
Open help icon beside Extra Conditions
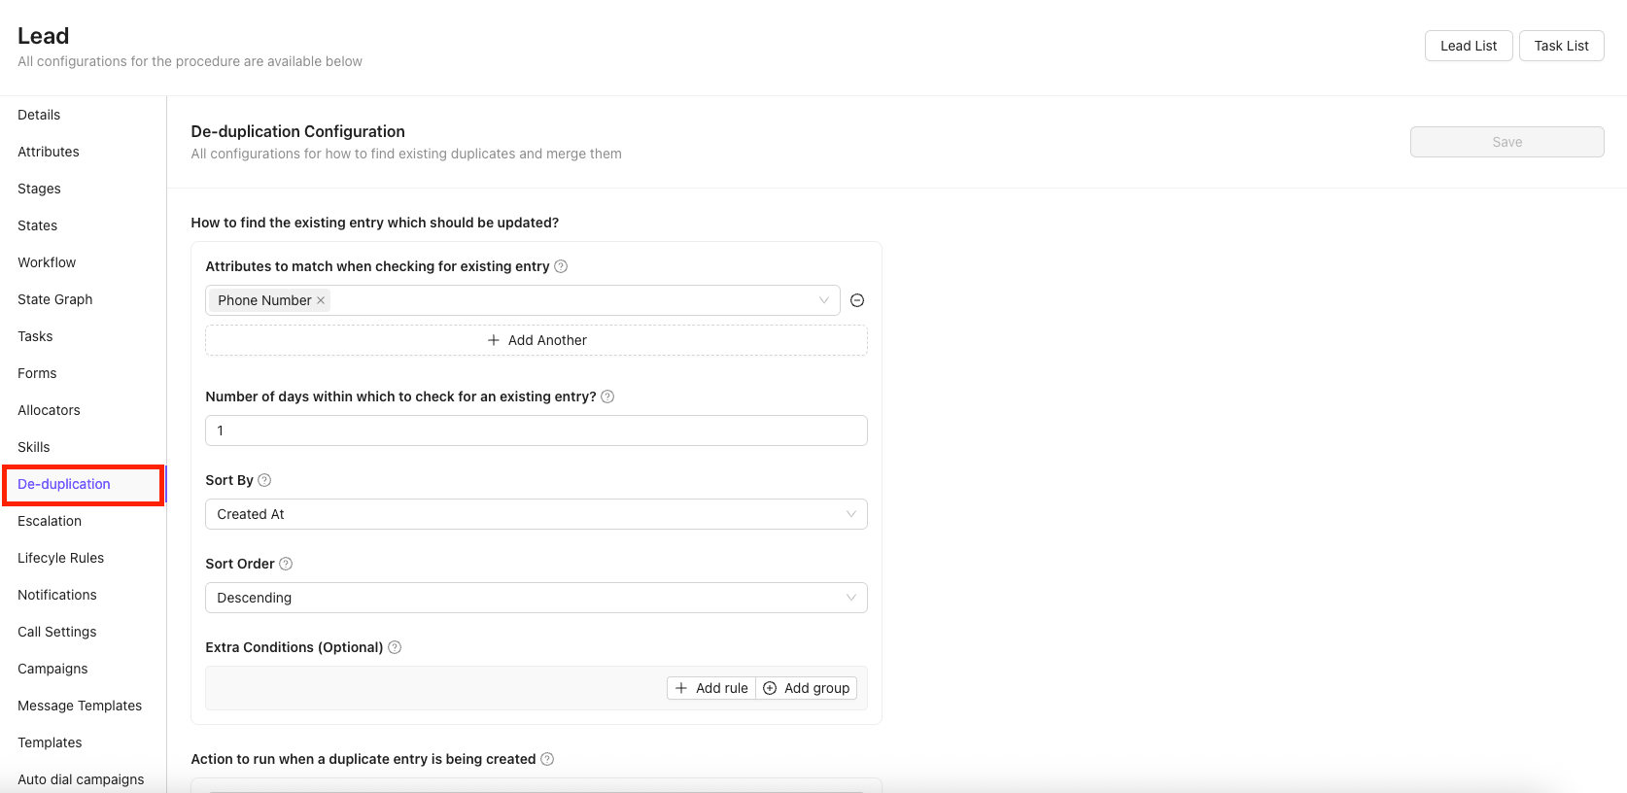click(395, 647)
